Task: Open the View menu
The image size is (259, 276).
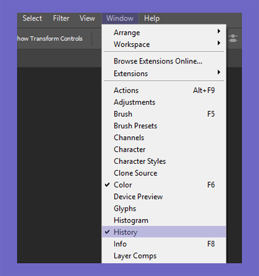Action: pyautogui.click(x=87, y=18)
